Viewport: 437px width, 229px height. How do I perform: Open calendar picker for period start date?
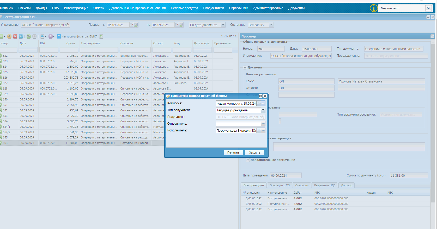click(132, 25)
